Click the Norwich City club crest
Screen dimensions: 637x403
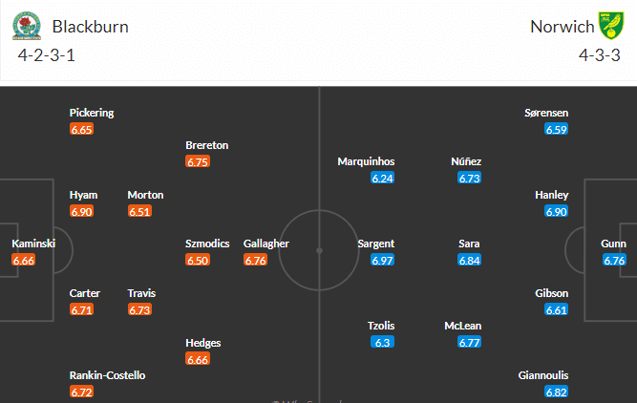pos(610,26)
